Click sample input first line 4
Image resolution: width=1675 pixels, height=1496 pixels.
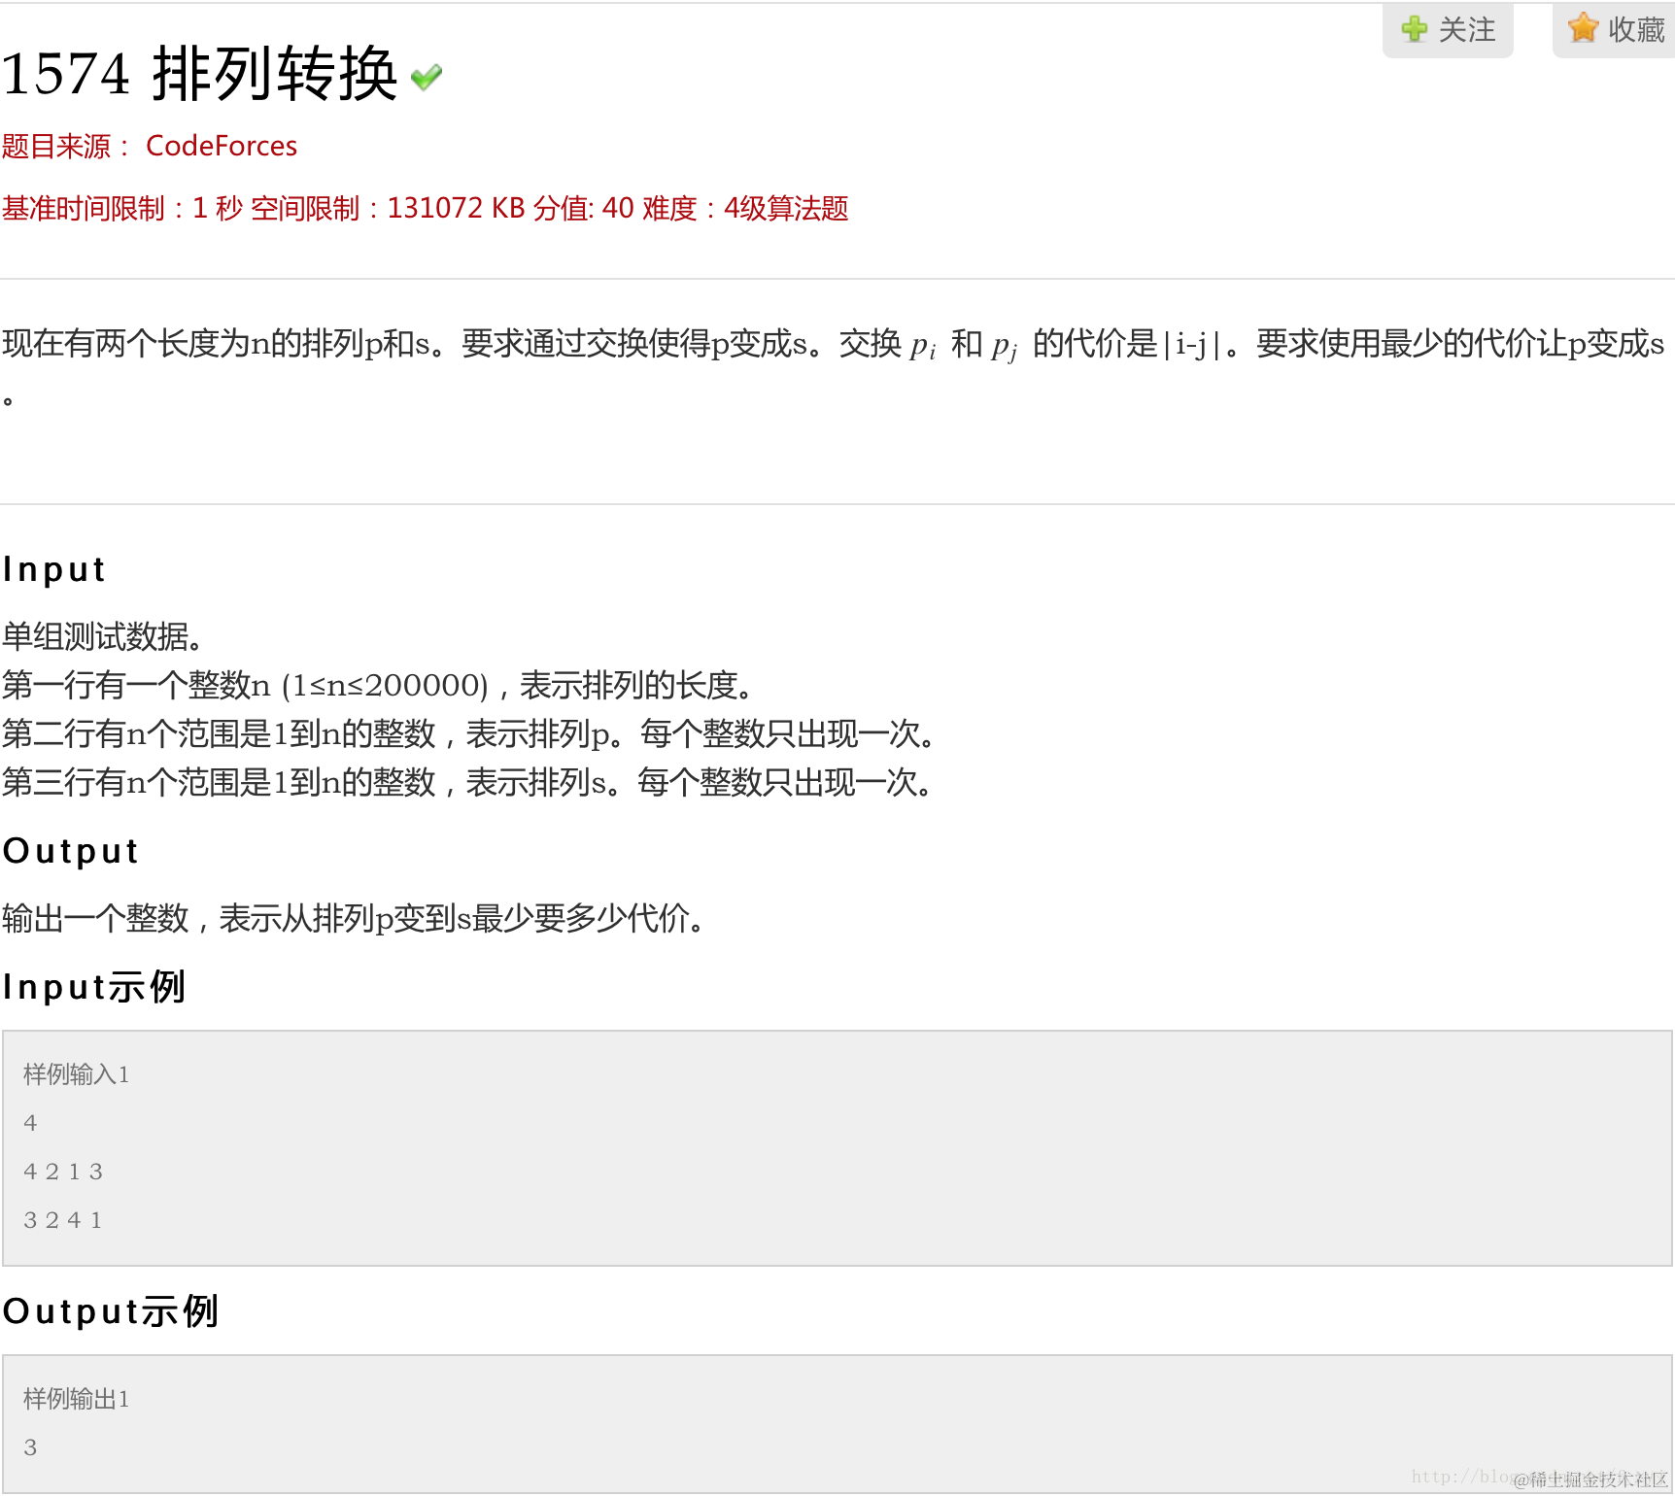point(30,1123)
